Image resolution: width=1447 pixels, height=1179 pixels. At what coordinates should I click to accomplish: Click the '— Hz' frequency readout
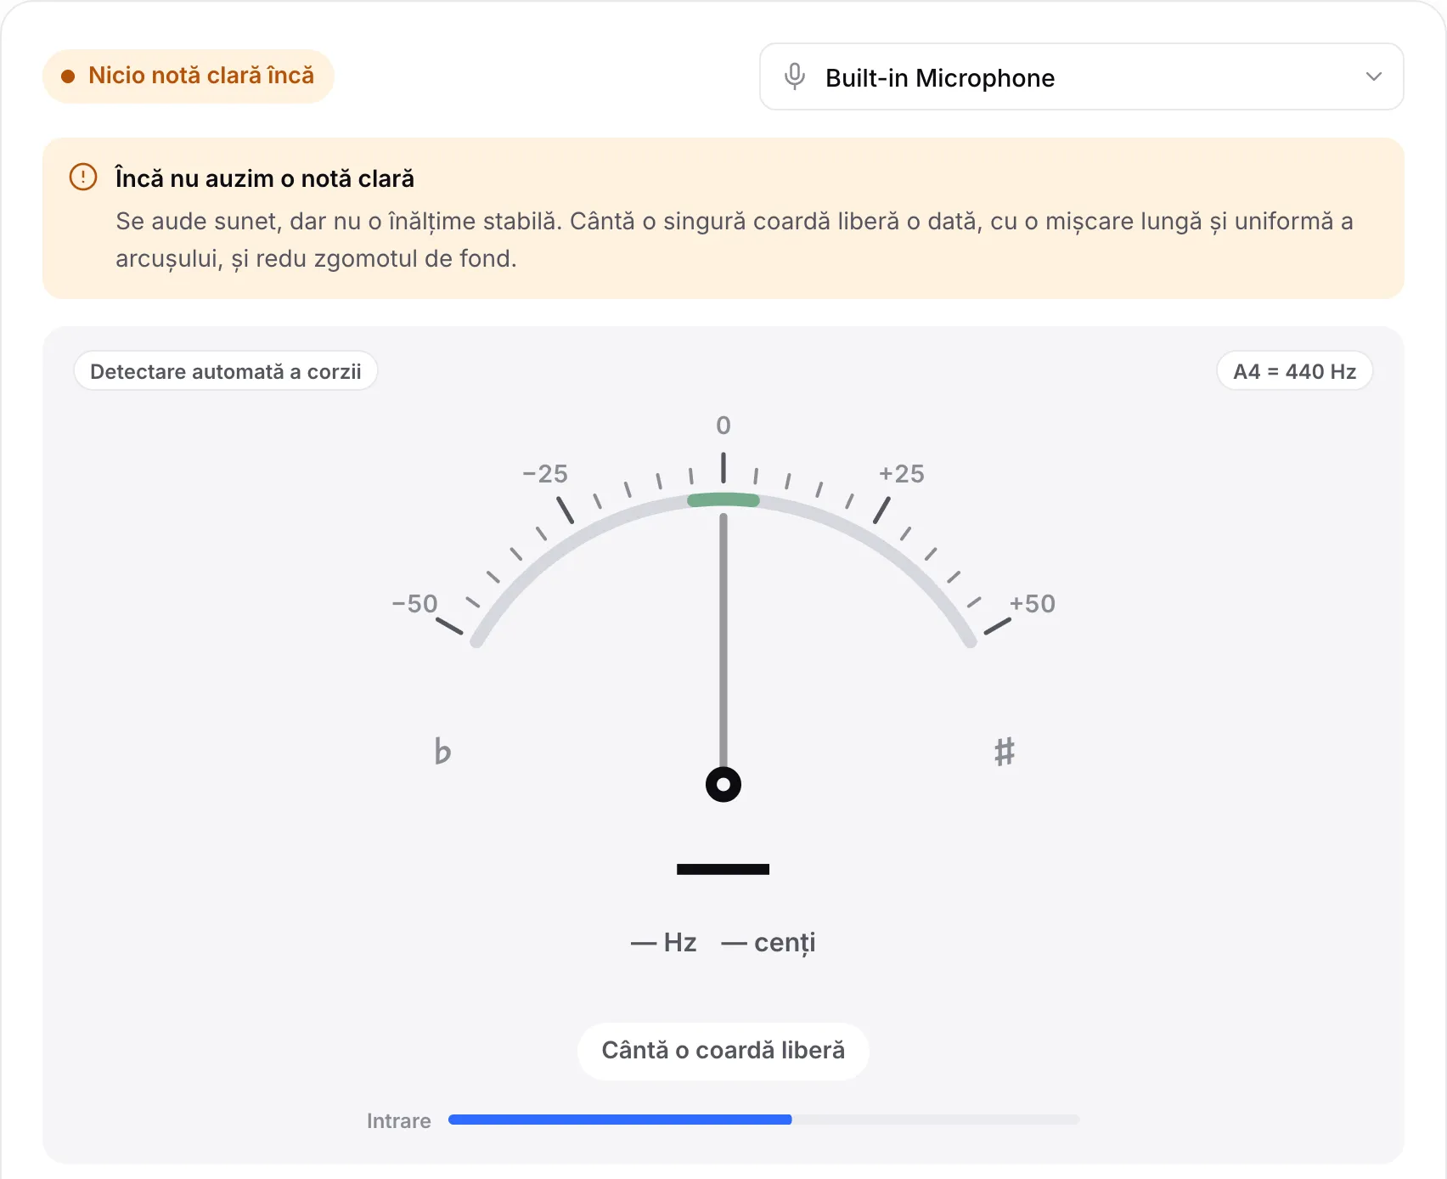coord(664,942)
